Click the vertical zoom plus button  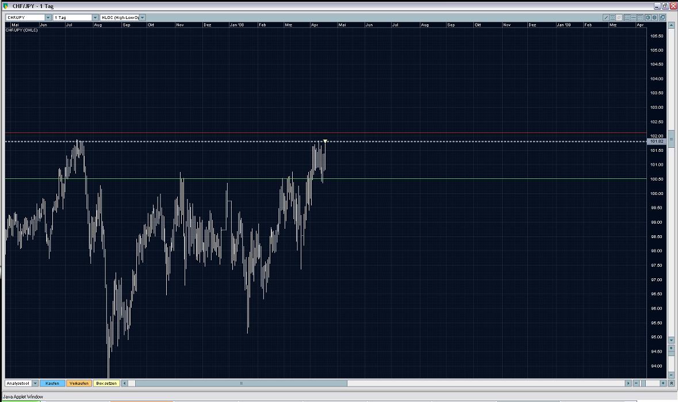coord(671,348)
